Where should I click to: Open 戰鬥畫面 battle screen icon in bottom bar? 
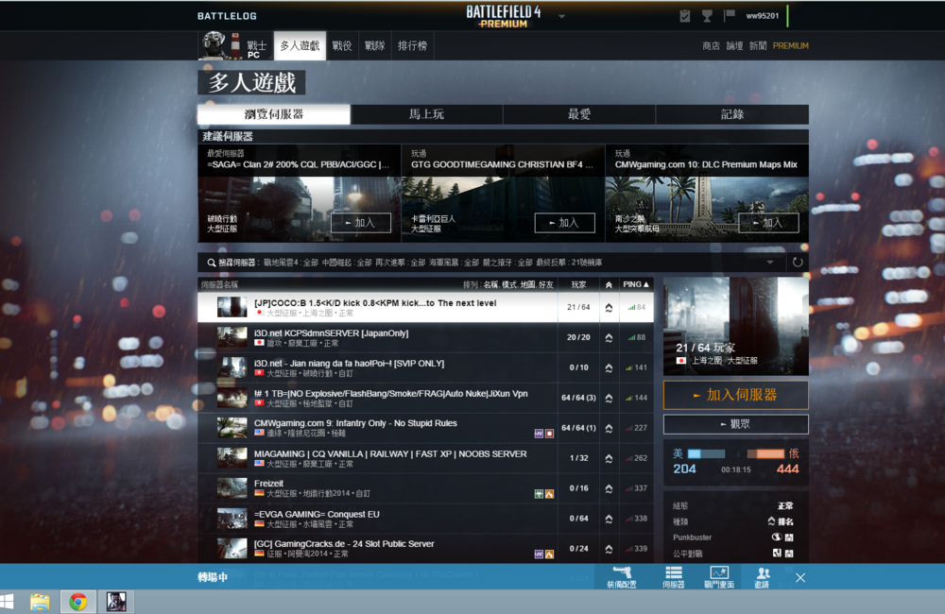[x=719, y=577]
